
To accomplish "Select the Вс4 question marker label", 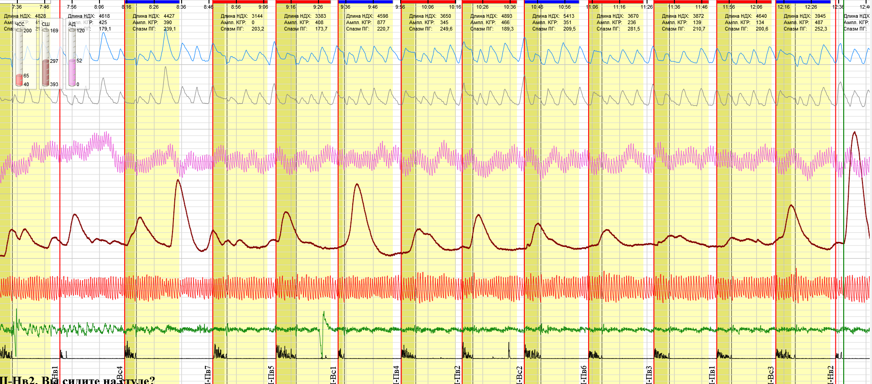I will click(x=120, y=374).
